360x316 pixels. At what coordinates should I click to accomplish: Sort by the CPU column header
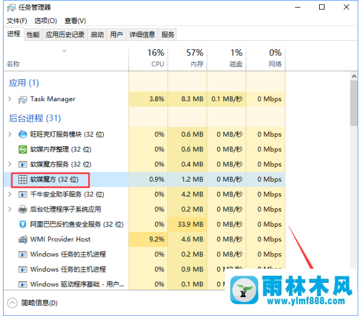(x=148, y=59)
